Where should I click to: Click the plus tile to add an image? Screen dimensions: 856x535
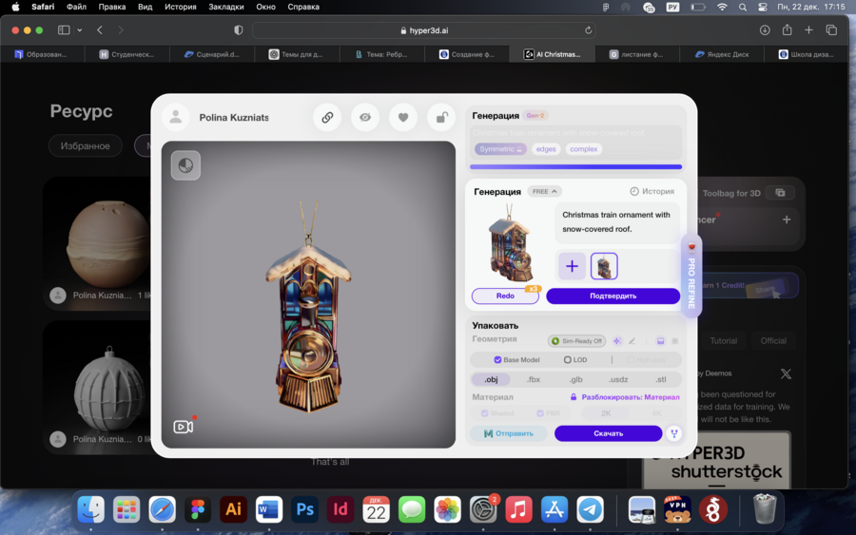(x=572, y=266)
